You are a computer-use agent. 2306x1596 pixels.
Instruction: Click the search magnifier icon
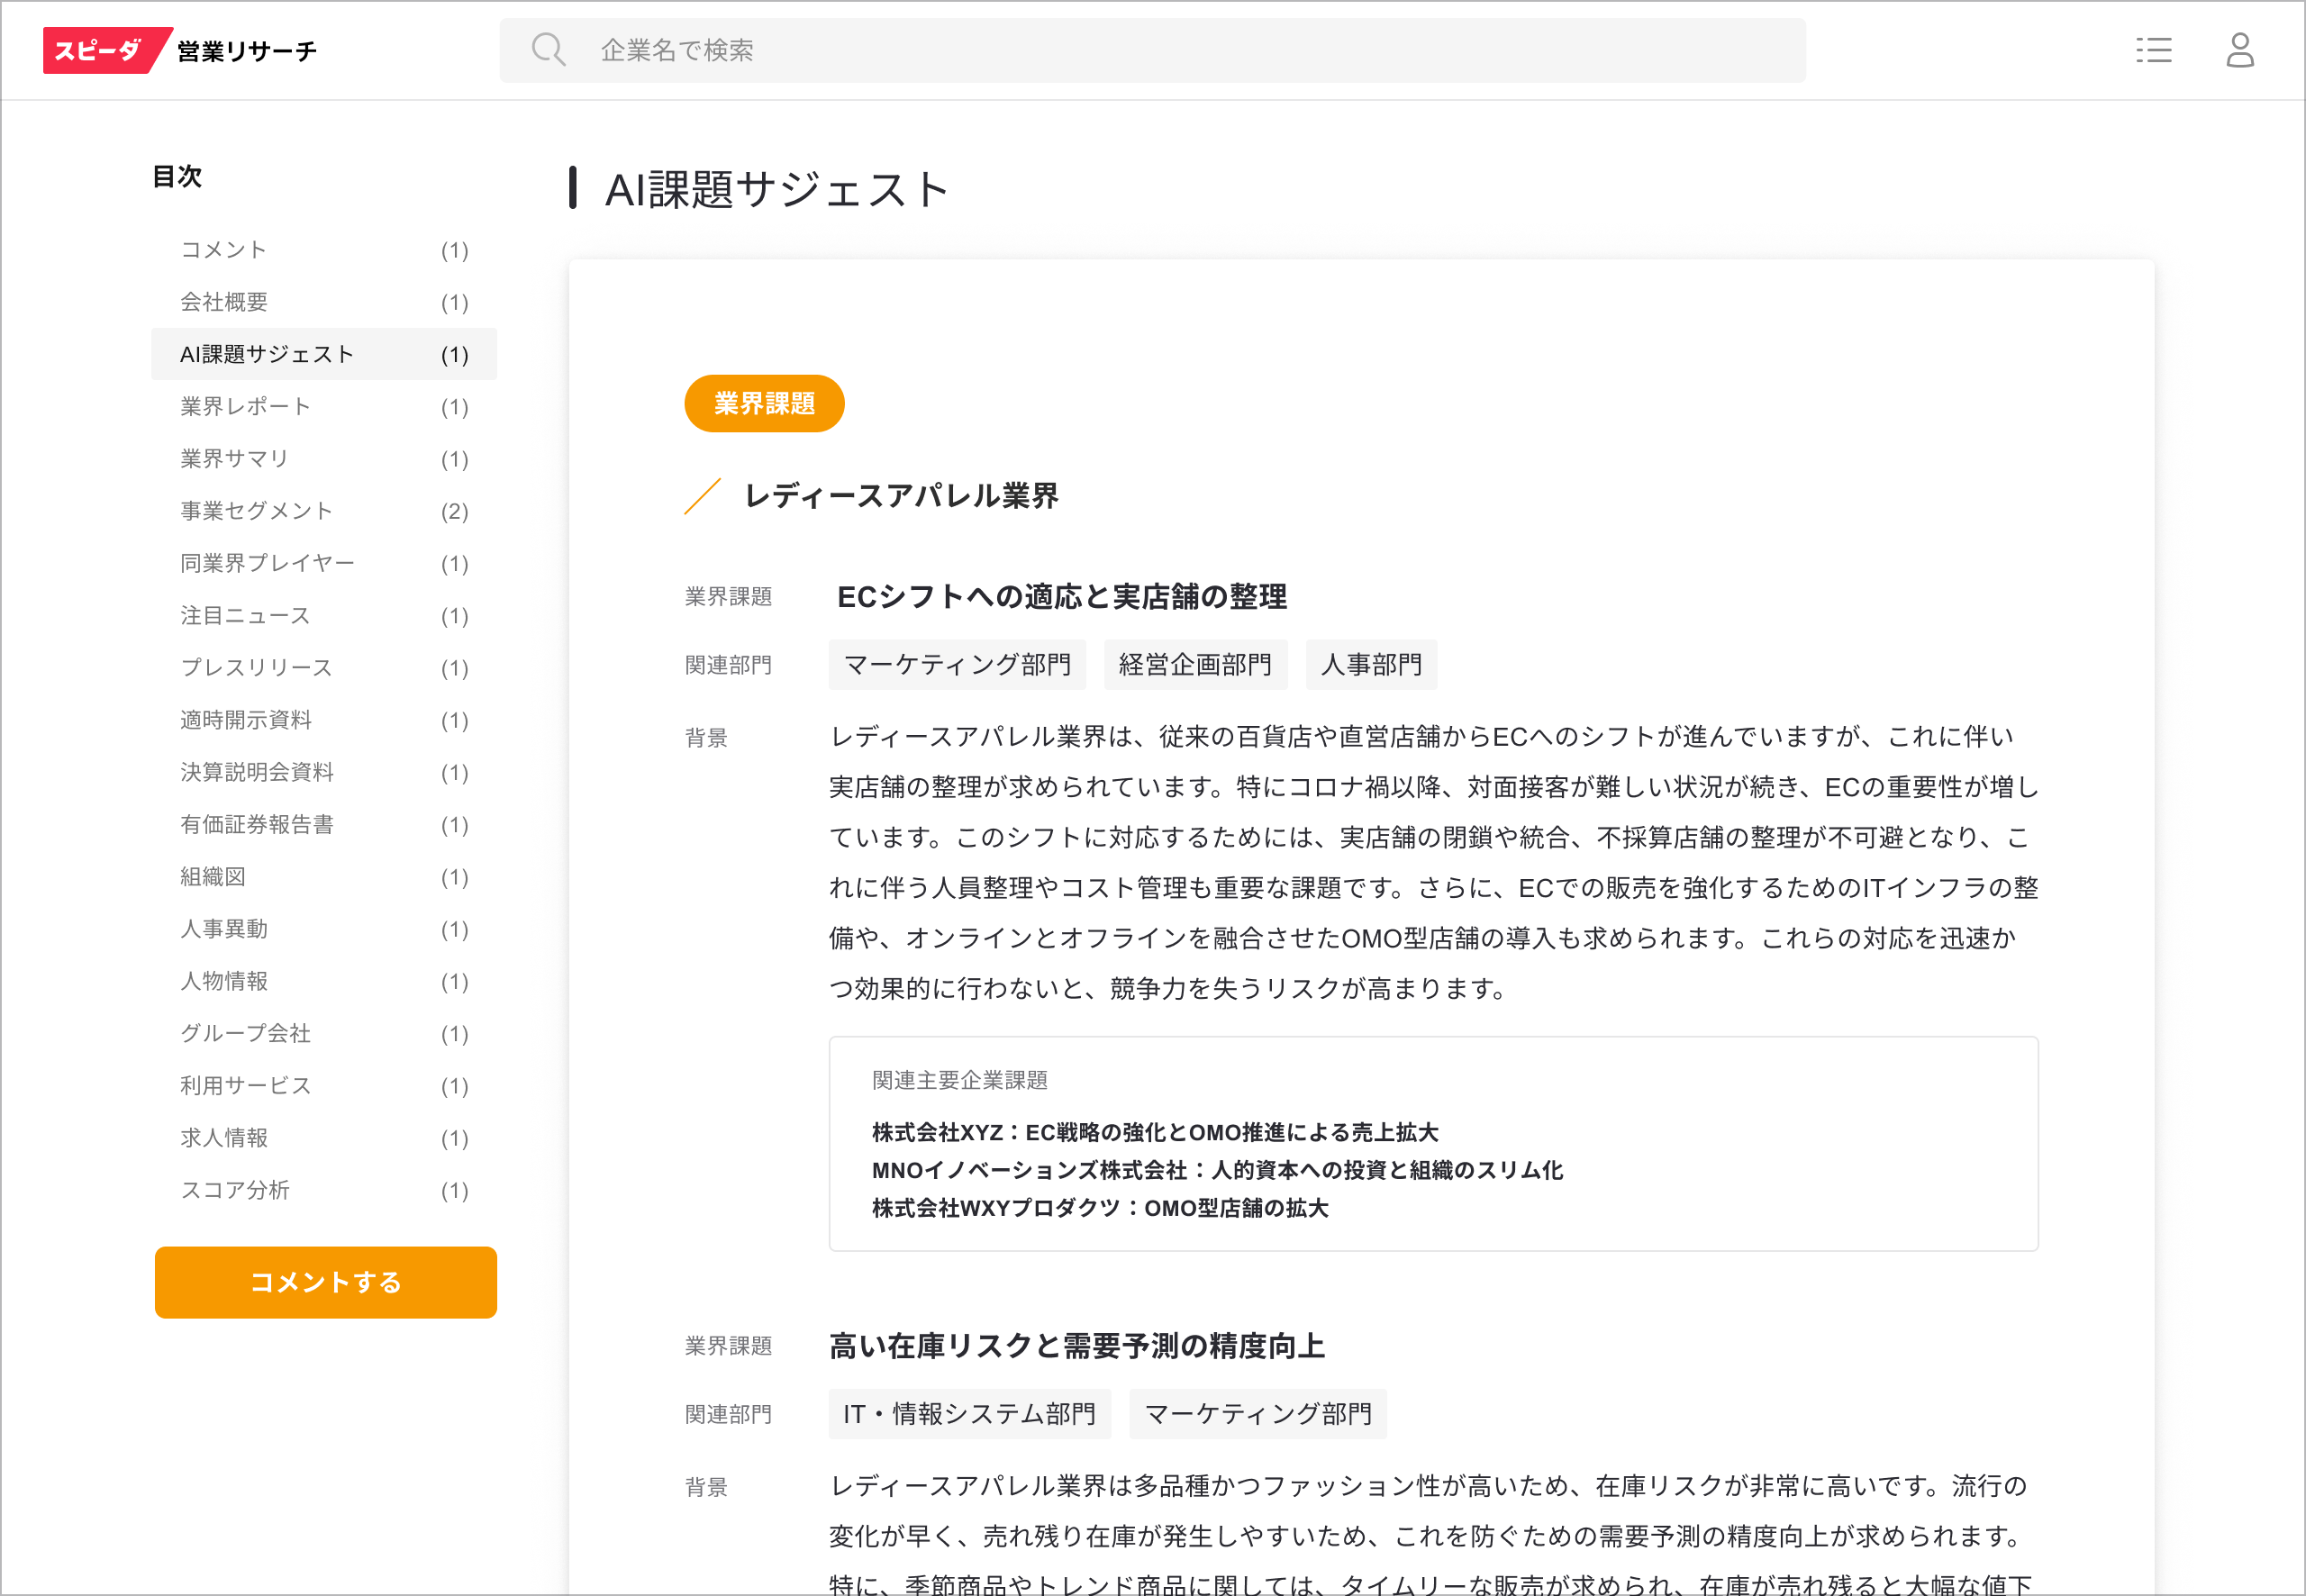click(x=548, y=50)
